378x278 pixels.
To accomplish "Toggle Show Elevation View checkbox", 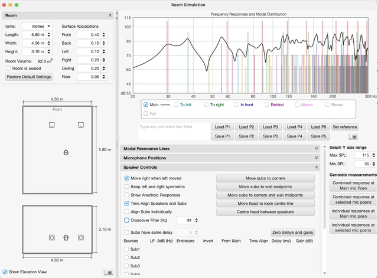I will tap(5, 272).
